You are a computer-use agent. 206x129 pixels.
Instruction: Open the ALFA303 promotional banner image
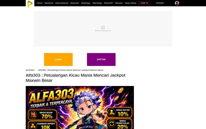click(80, 107)
